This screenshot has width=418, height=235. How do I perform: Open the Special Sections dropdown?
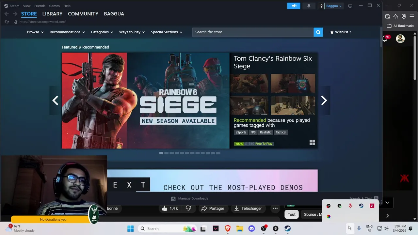coord(167,32)
